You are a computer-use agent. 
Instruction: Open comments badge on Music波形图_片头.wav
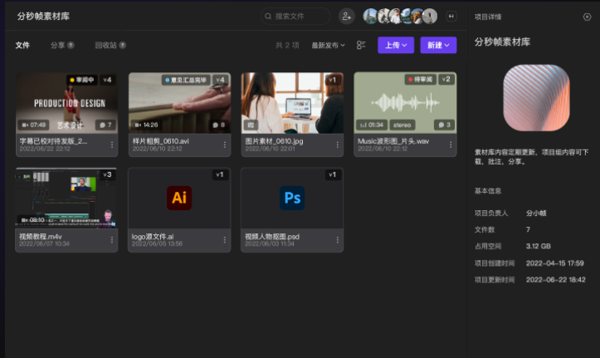point(444,125)
